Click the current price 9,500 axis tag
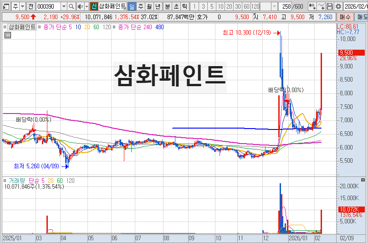Image resolution: width=368 pixels, height=243 pixels. 352,52
